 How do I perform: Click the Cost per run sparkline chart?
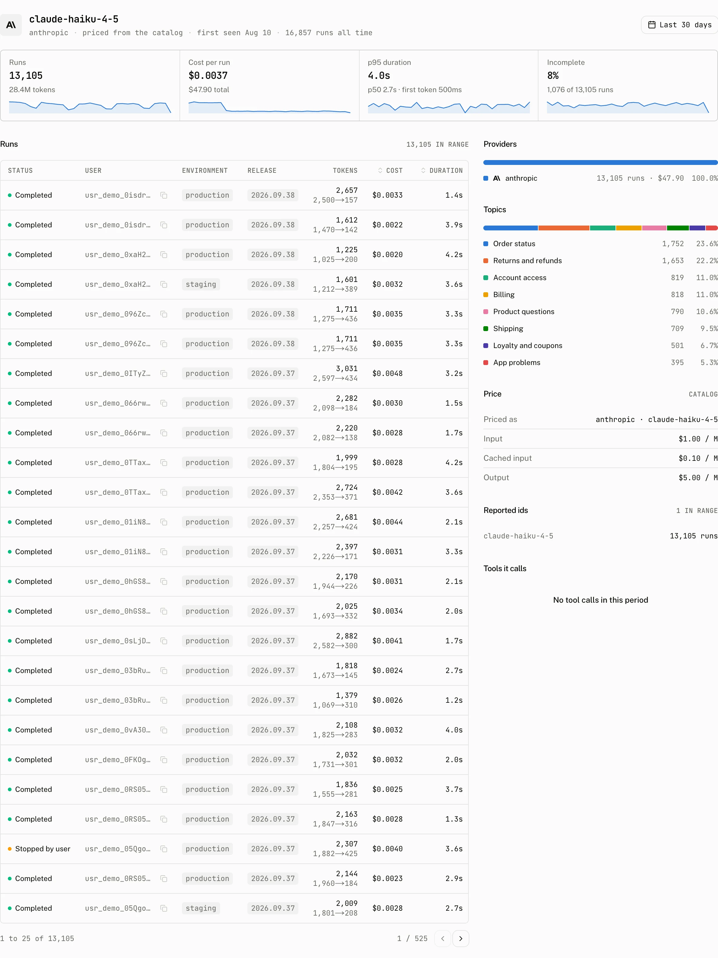[x=269, y=107]
